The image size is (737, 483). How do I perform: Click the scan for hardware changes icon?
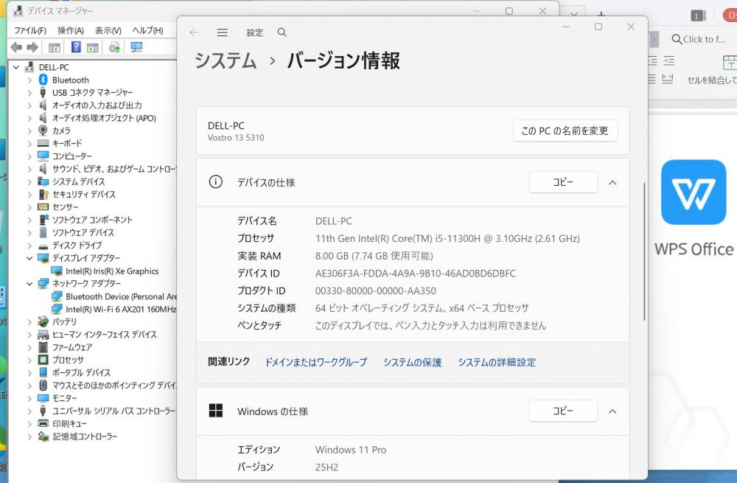[136, 47]
